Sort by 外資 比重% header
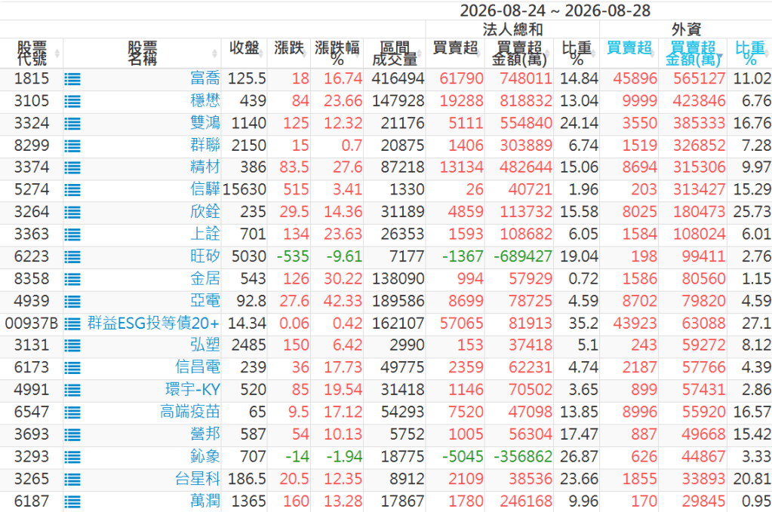The width and height of the screenshot is (772, 512). pos(750,53)
